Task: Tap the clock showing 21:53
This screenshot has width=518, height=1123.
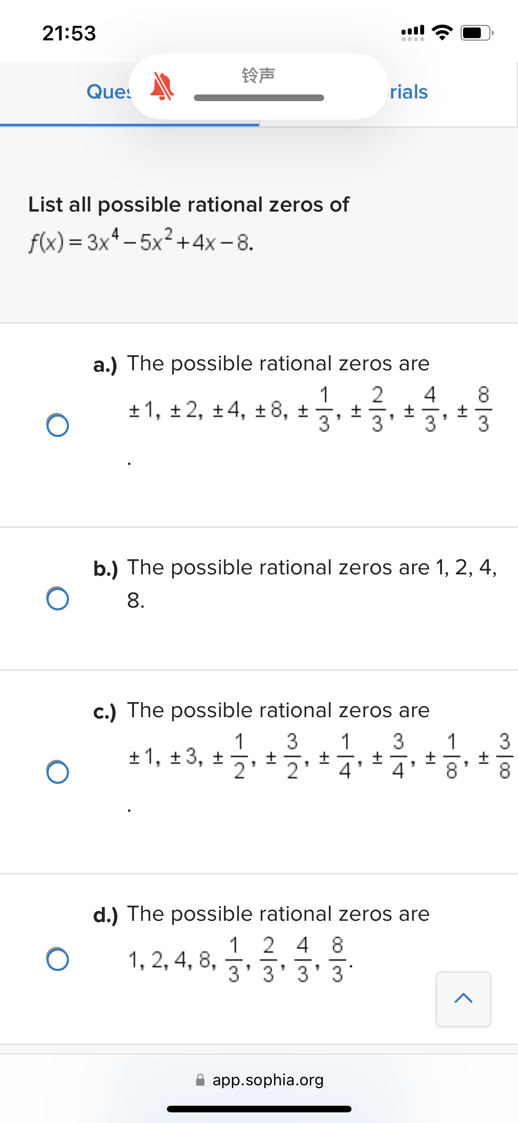Action: (69, 32)
